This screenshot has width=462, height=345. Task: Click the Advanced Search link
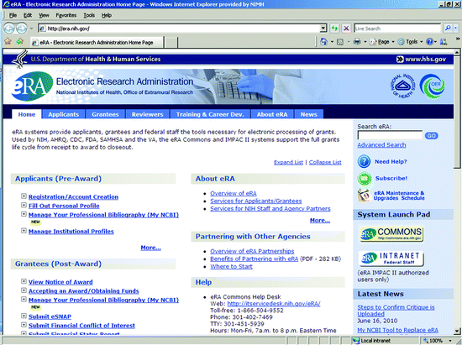(x=381, y=145)
